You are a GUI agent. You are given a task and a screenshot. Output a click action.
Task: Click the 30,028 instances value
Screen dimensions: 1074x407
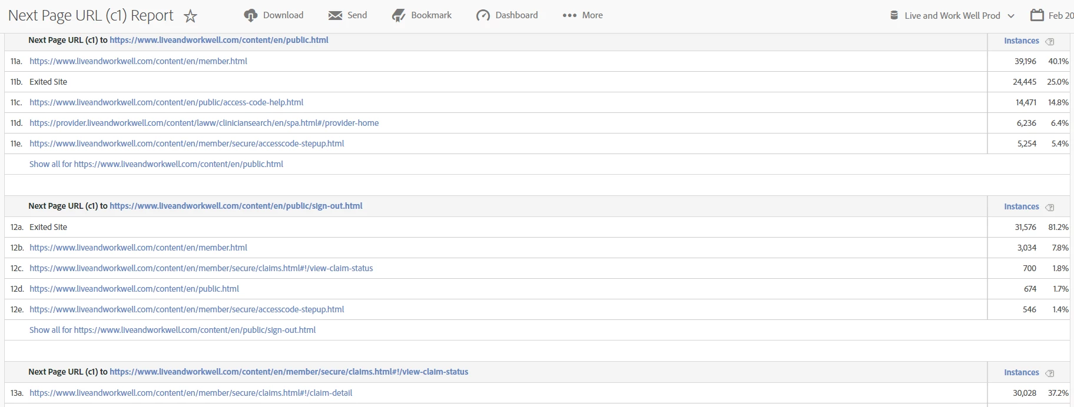click(x=1025, y=393)
